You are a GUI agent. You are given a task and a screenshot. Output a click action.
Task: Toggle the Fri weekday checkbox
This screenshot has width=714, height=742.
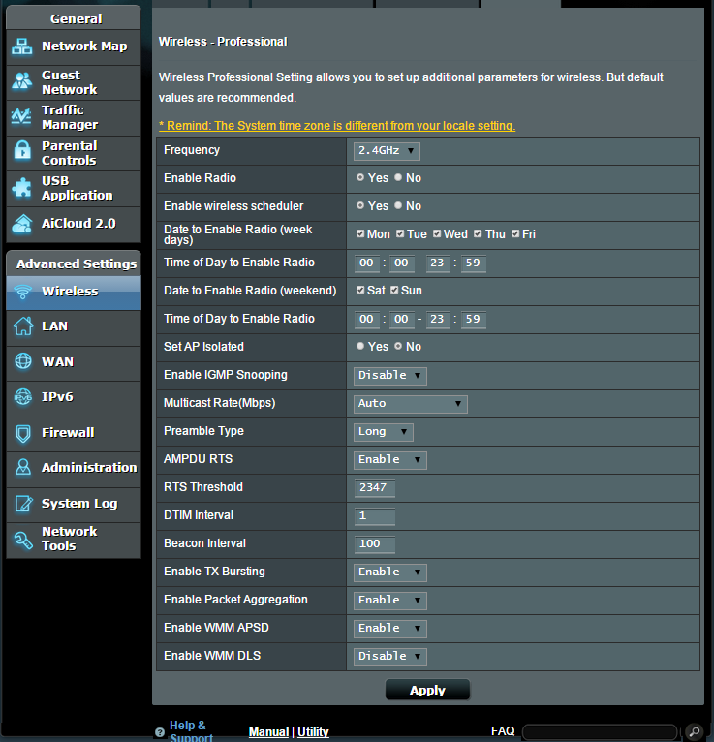[515, 233]
